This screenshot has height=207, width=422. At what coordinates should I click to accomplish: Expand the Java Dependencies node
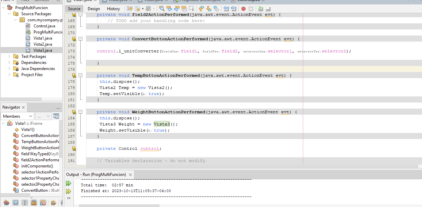(9, 69)
